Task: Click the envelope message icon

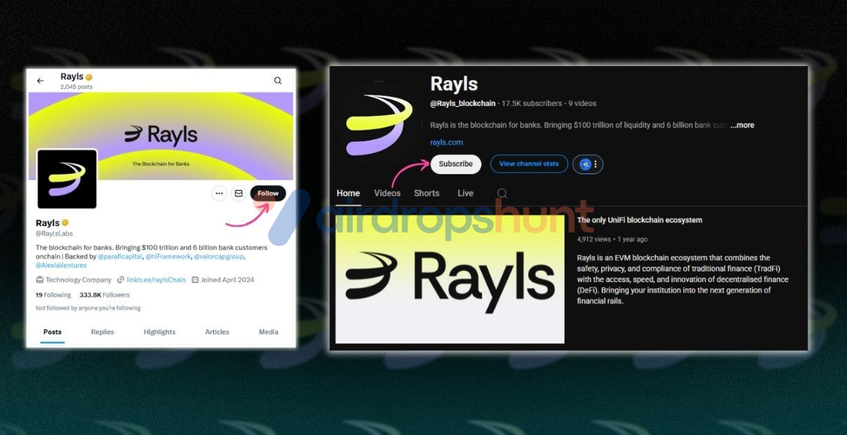Action: pos(238,193)
